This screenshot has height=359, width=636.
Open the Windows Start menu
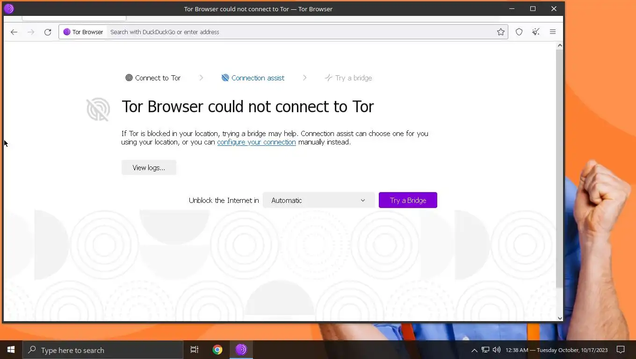tap(11, 350)
